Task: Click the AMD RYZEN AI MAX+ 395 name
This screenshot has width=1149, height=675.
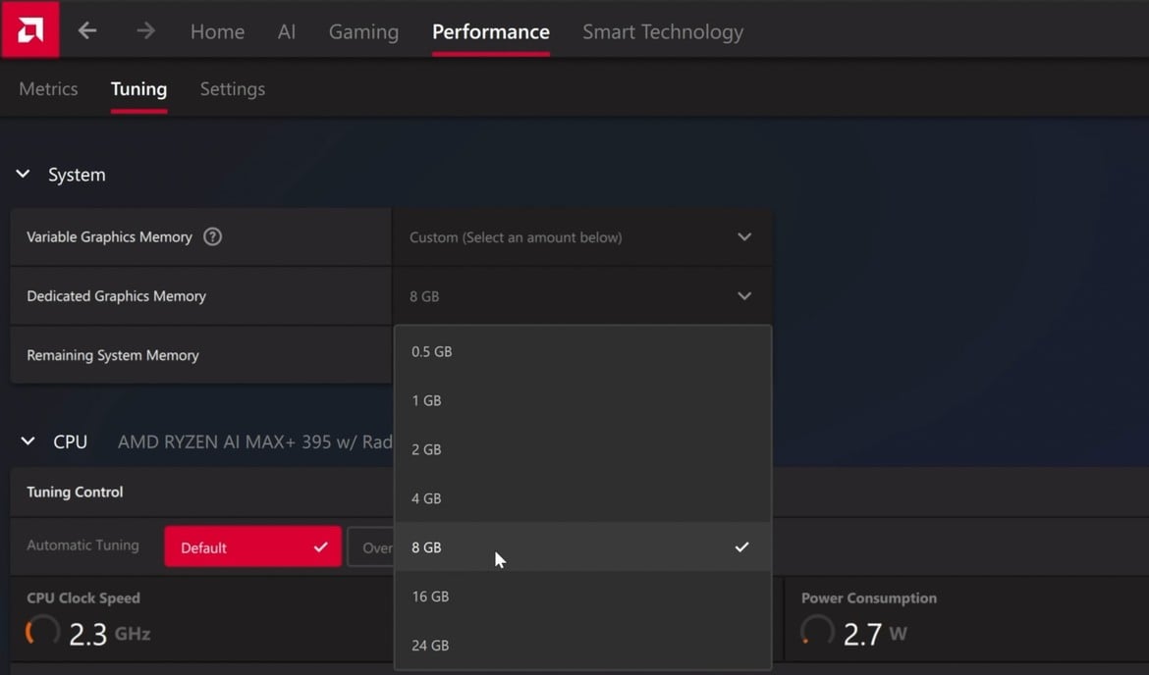Action: click(x=255, y=441)
